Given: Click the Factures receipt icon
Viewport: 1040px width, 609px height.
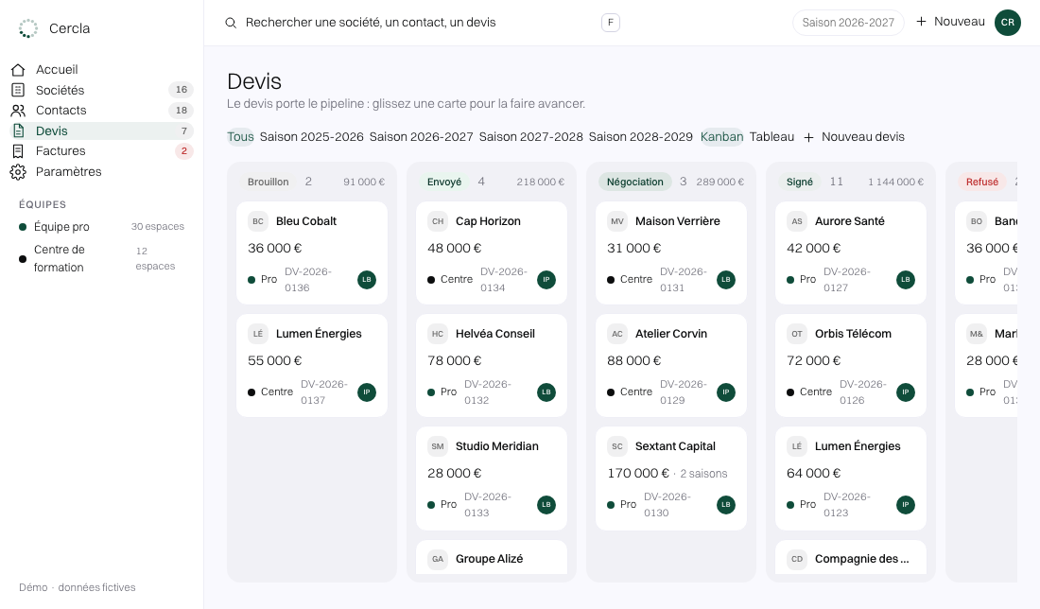Looking at the screenshot, I should click(18, 151).
